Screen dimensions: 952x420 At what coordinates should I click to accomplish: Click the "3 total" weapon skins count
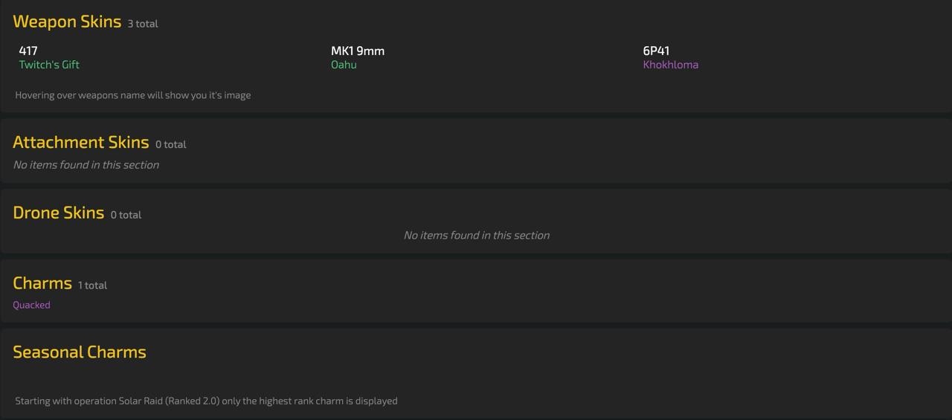(x=143, y=24)
